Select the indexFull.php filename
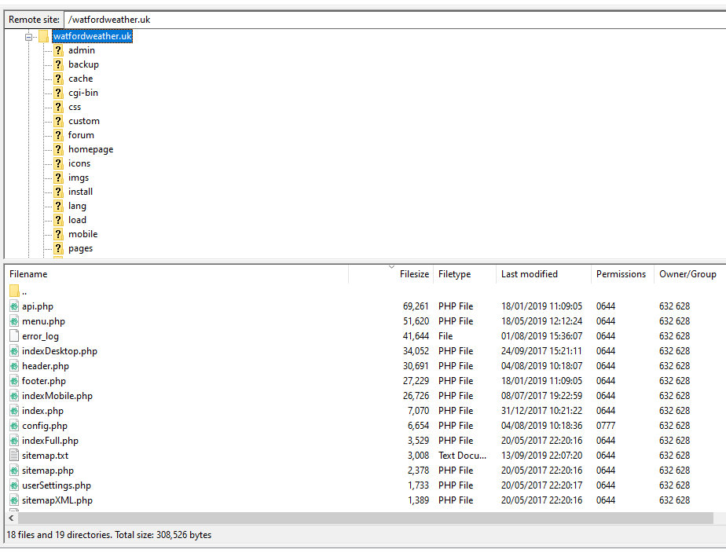Screen dimensions: 726x553 click(50, 441)
